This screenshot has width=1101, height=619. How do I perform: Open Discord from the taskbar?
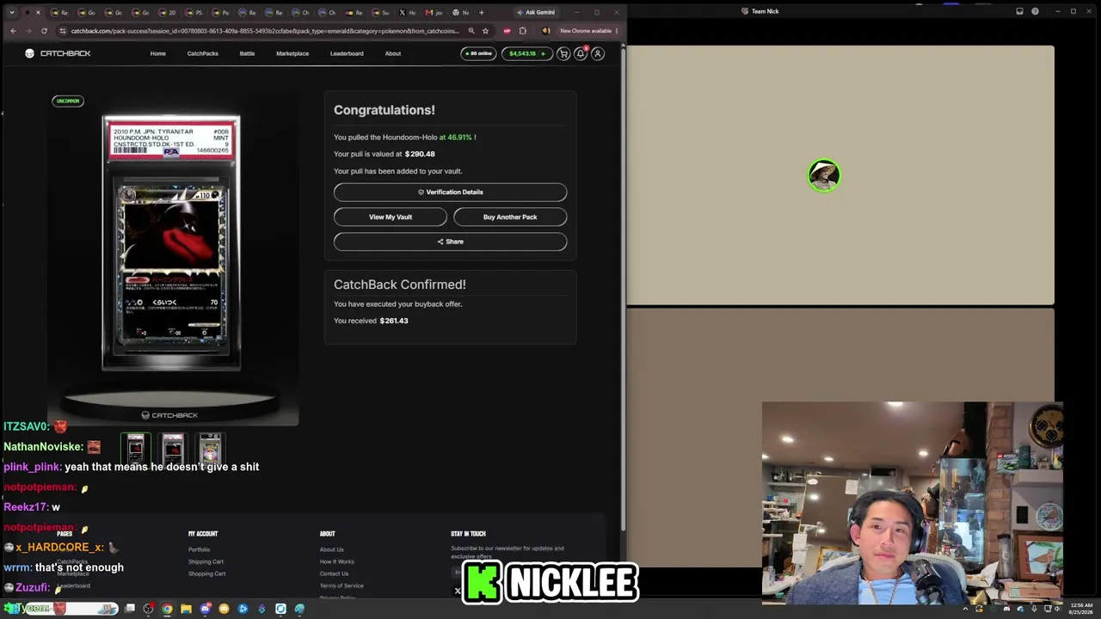[205, 609]
